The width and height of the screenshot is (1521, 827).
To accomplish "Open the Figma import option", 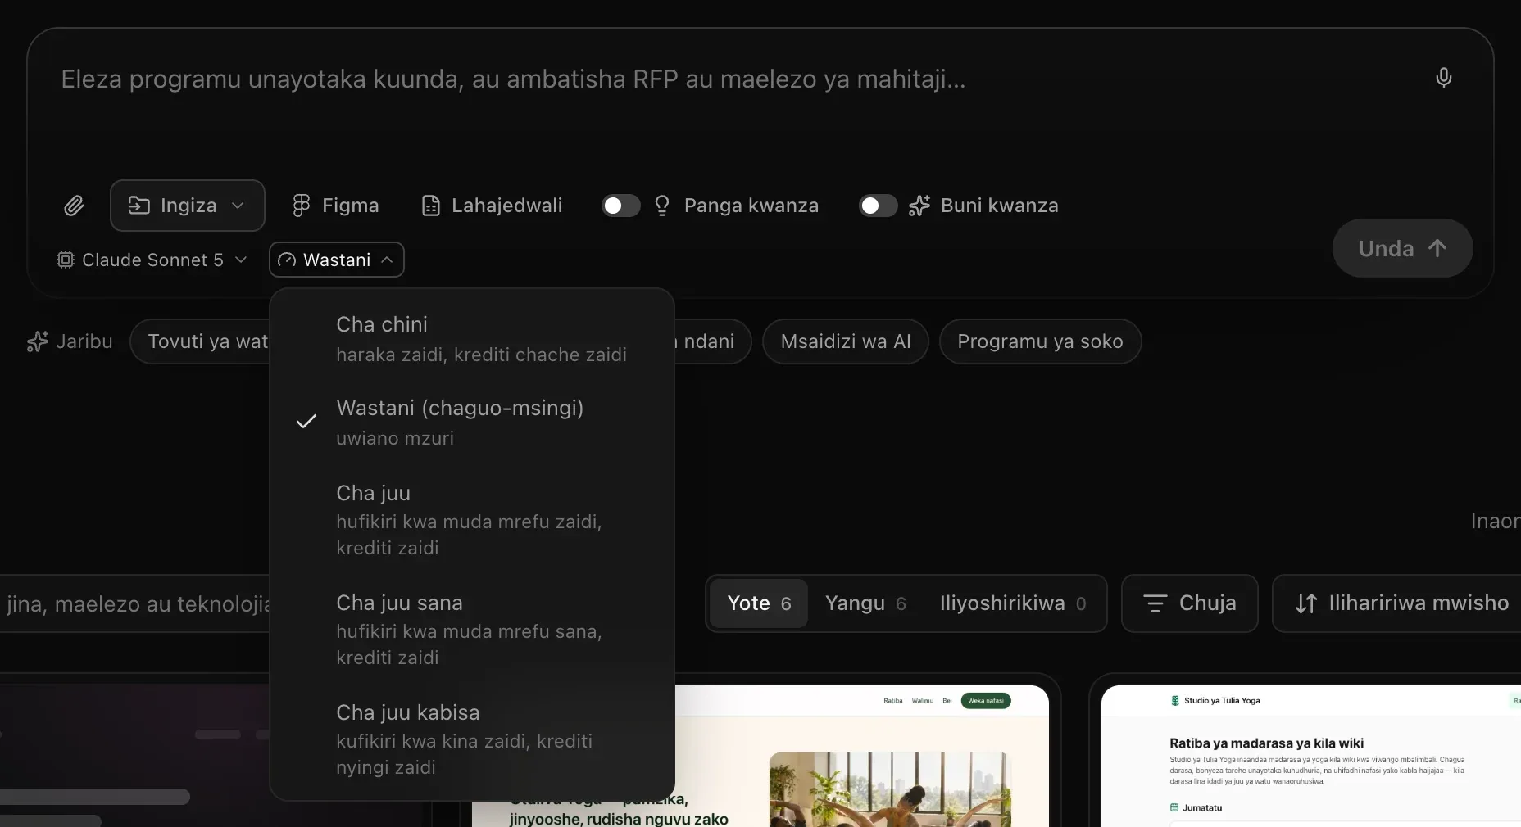I will [336, 206].
